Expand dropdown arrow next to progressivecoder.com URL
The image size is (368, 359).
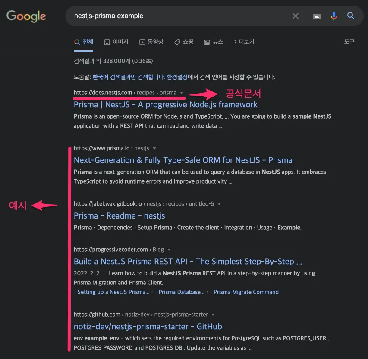pos(169,250)
